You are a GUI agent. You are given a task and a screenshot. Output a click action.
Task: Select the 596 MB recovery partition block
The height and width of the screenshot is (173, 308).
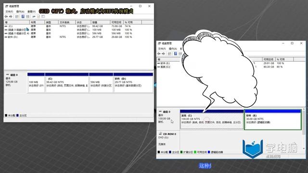click(101, 83)
